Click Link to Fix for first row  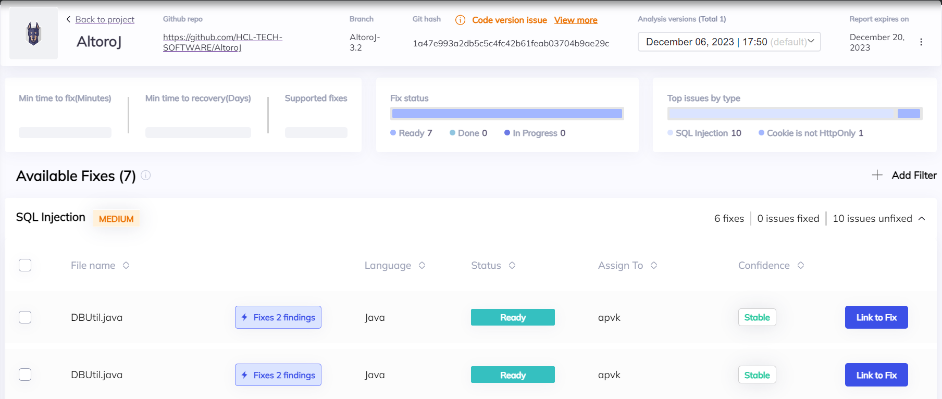[x=876, y=317]
